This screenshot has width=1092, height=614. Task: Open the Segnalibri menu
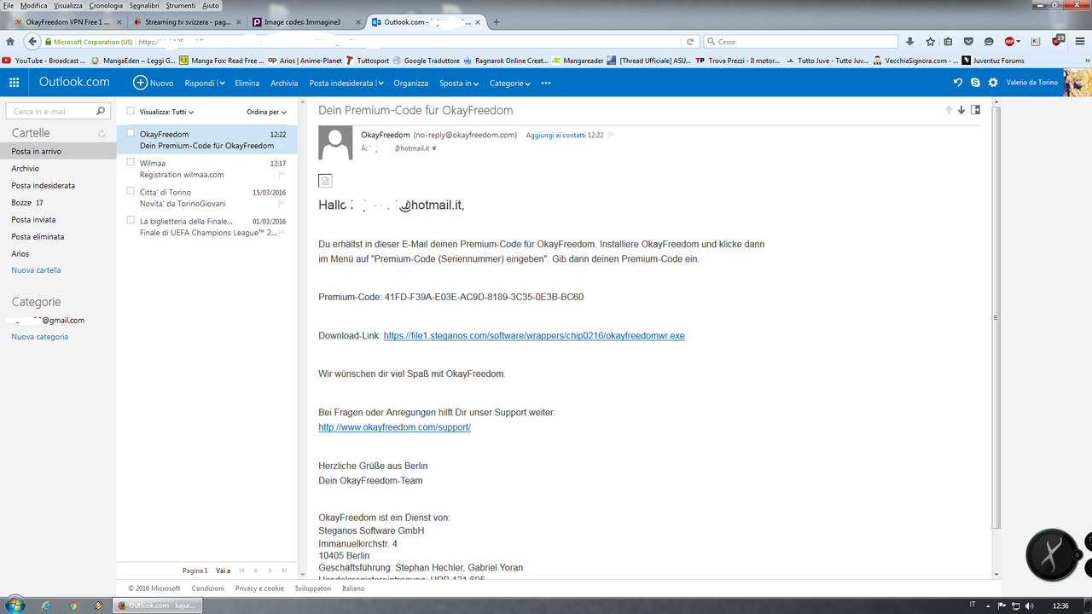tap(144, 5)
